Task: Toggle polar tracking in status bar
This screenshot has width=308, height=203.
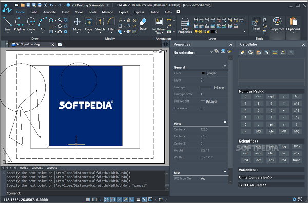Action: pyautogui.click(x=107, y=199)
